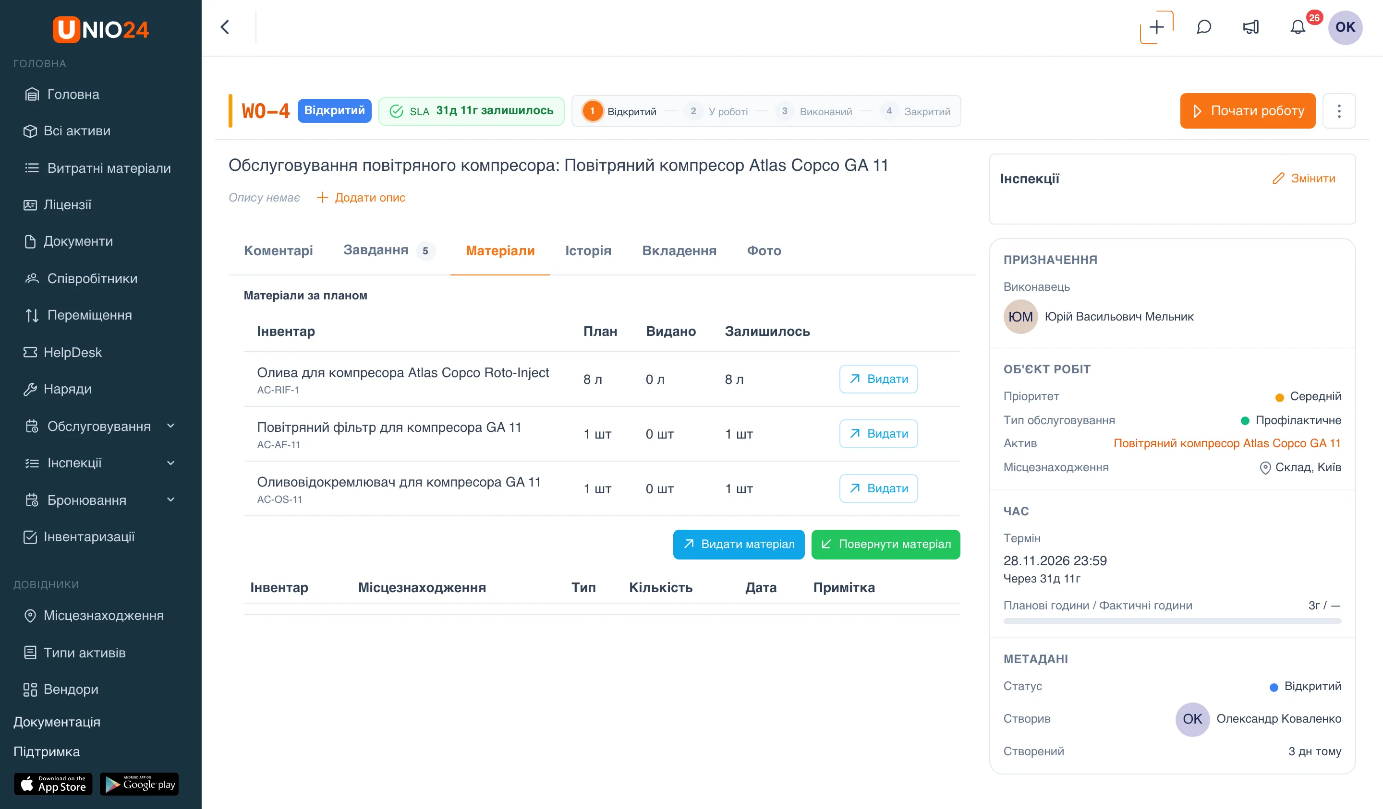Switch to the Завдання tab
1383x809 pixels.
click(x=389, y=250)
